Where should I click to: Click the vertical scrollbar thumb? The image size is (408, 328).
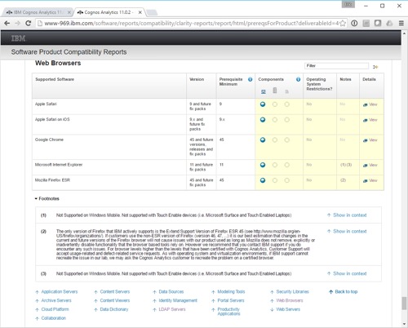point(404,304)
